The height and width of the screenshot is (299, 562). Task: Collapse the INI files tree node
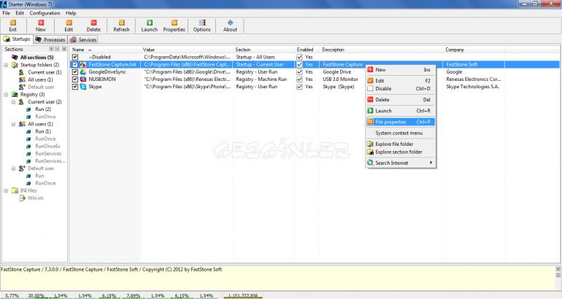click(x=6, y=190)
